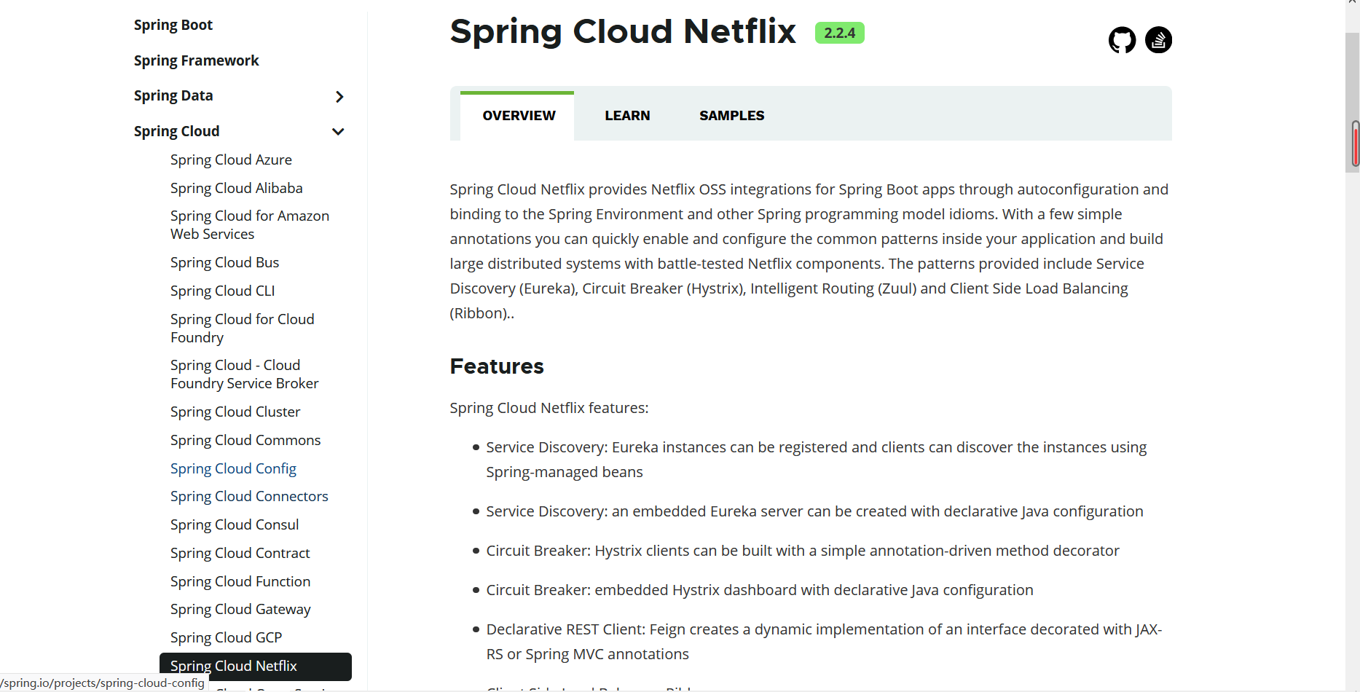This screenshot has width=1360, height=692.
Task: Open the GitHub repository icon
Action: click(1122, 40)
